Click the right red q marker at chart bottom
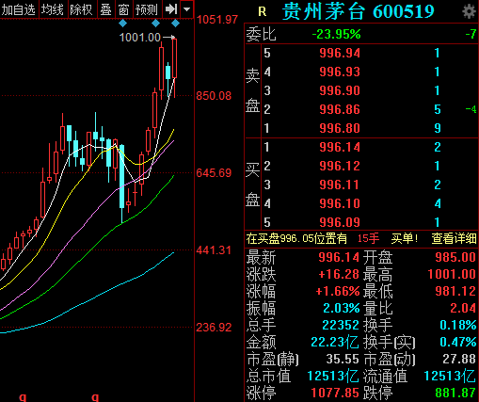 [95, 397]
